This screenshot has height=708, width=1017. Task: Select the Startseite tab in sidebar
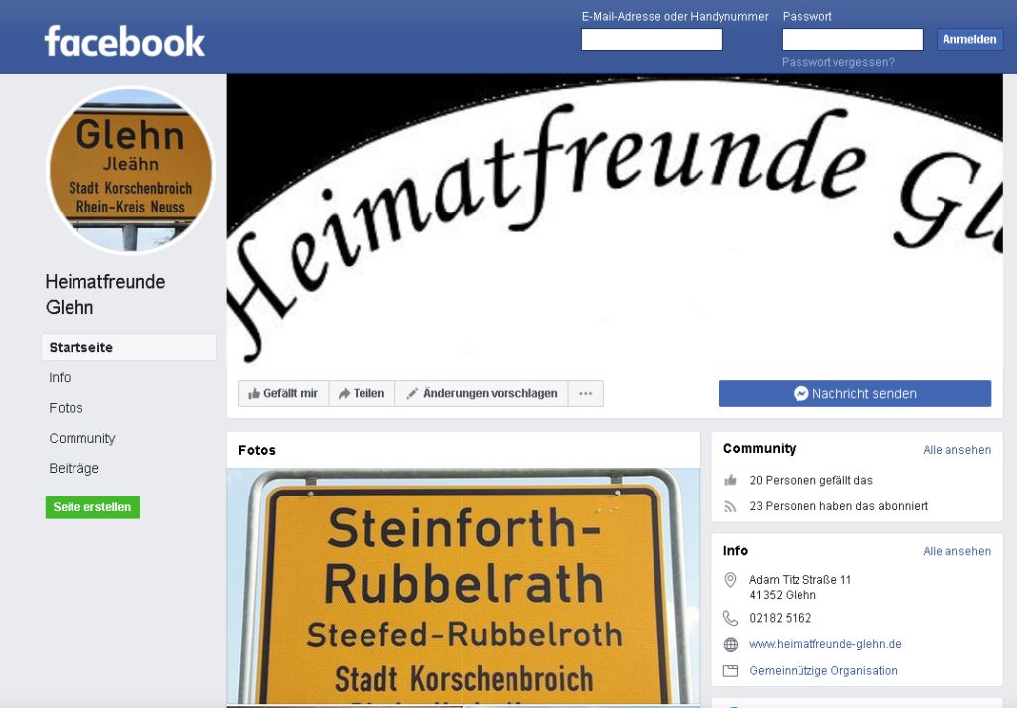(128, 347)
